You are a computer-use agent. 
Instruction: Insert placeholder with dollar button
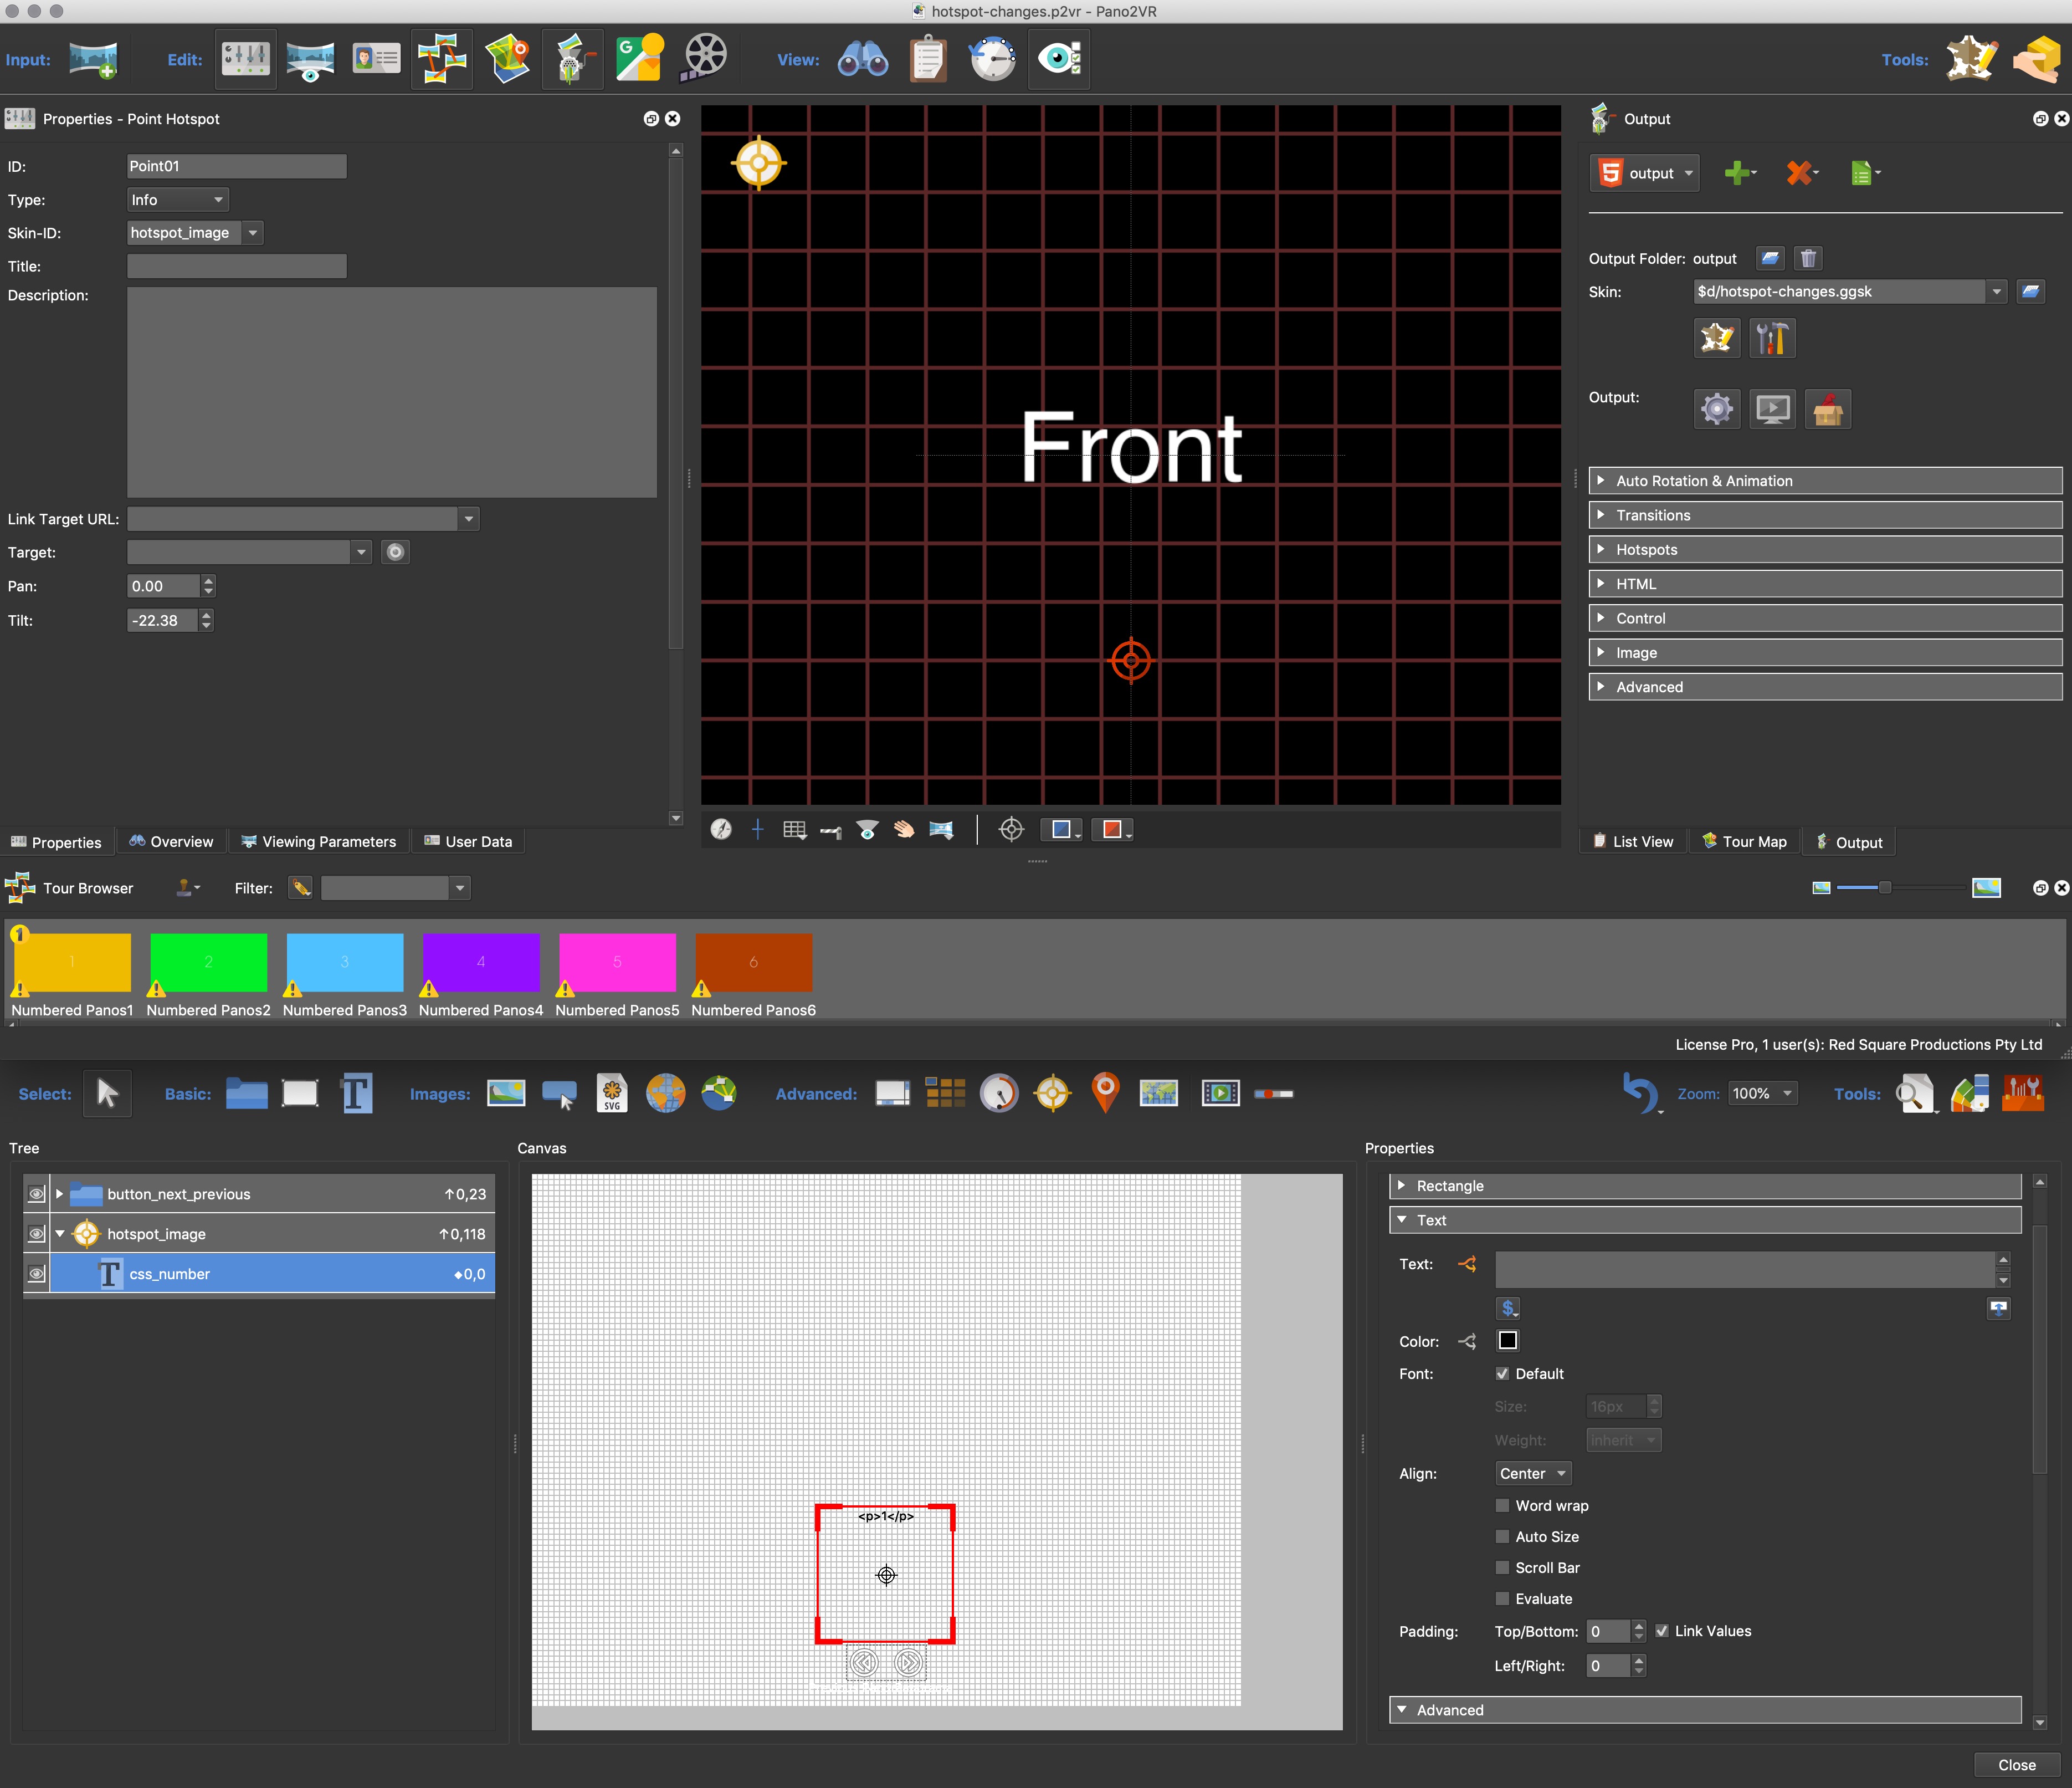tap(1508, 1307)
